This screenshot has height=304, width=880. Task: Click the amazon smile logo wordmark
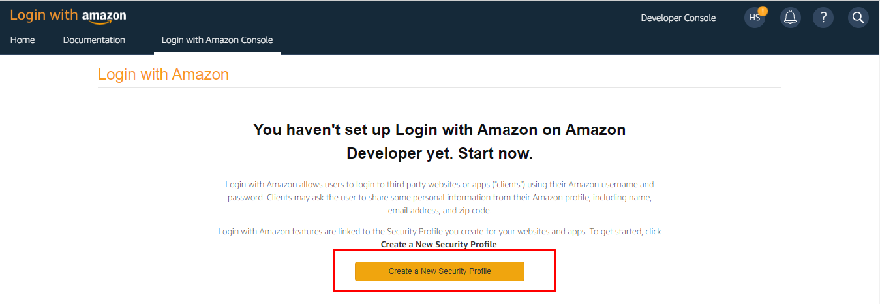(104, 16)
